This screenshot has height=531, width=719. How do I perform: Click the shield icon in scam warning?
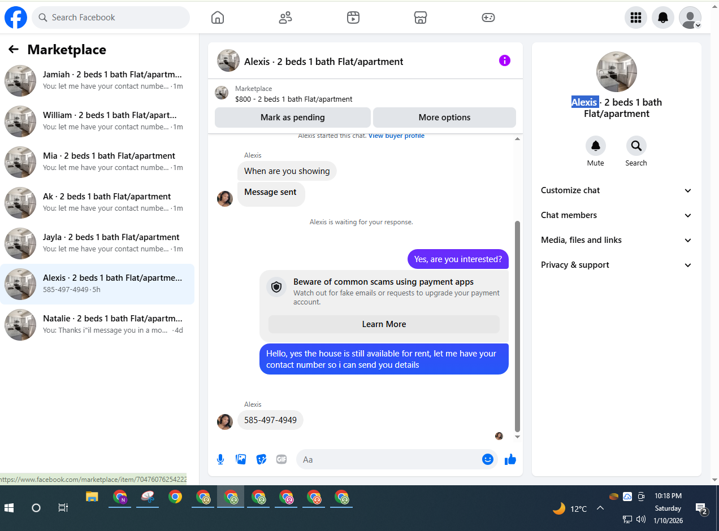coord(276,288)
